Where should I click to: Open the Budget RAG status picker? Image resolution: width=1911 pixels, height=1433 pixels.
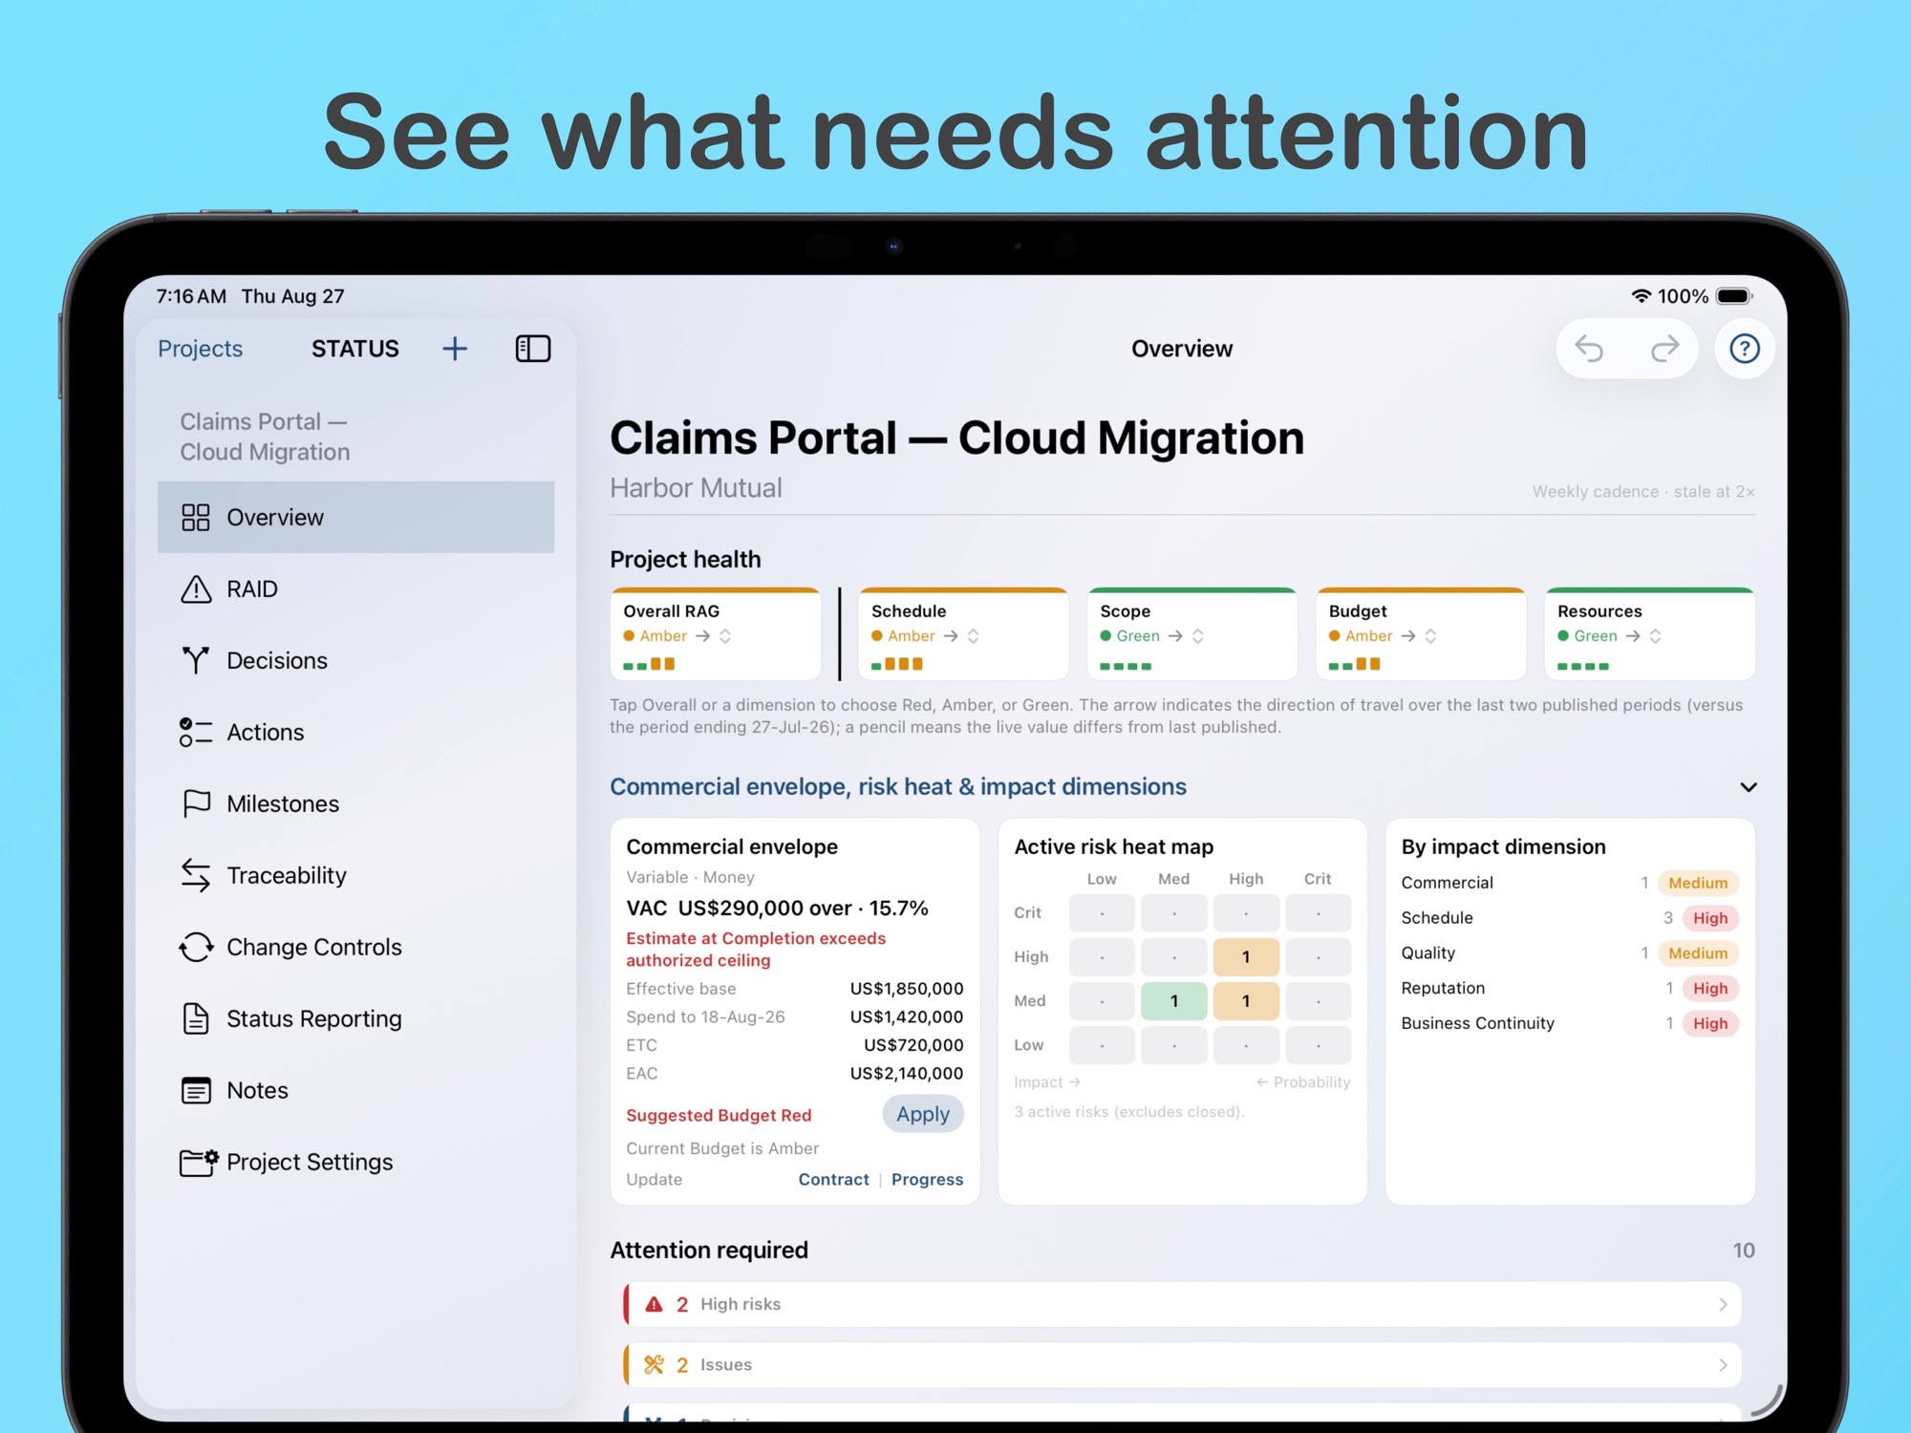click(1421, 634)
